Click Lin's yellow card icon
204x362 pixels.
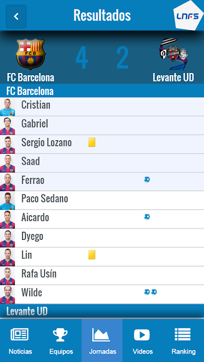(92, 255)
